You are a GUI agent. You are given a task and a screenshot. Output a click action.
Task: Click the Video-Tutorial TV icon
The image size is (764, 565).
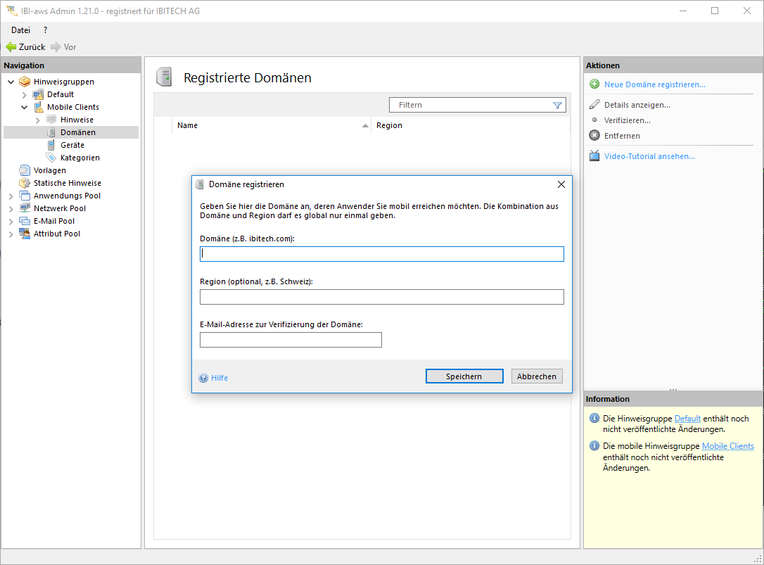594,156
